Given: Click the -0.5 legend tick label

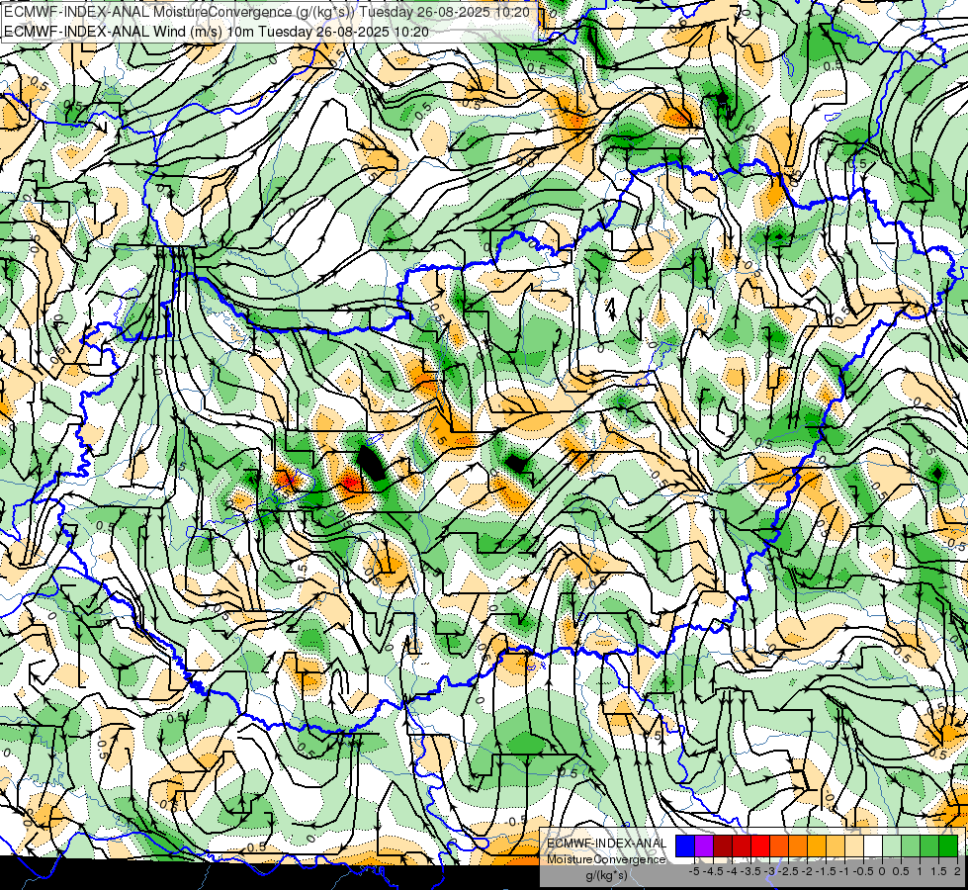Looking at the screenshot, I should (863, 871).
